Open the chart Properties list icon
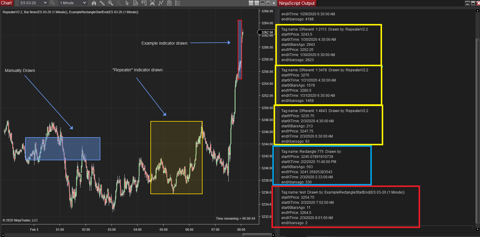Screen dimensions: 480x237 (178, 3)
